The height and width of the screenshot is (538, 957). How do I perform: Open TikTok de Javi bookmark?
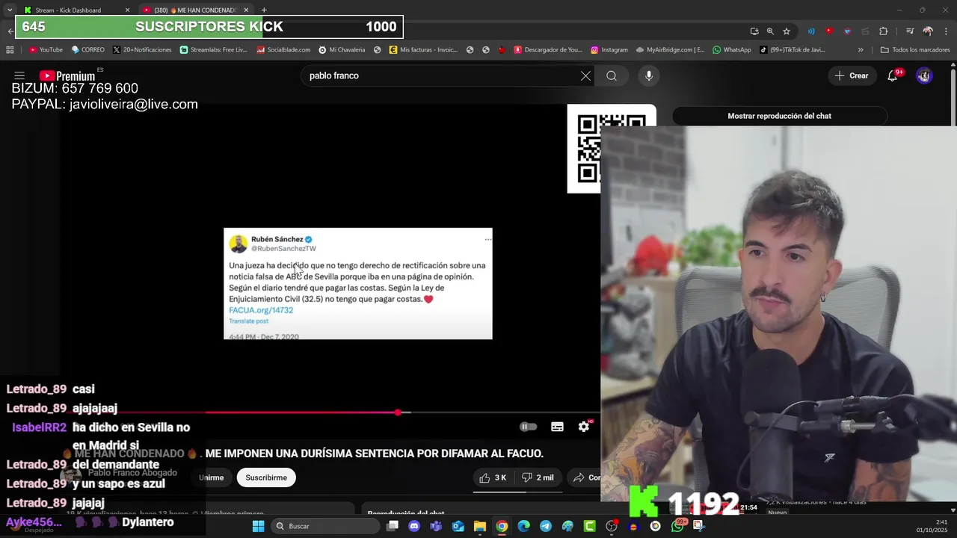tap(793, 50)
